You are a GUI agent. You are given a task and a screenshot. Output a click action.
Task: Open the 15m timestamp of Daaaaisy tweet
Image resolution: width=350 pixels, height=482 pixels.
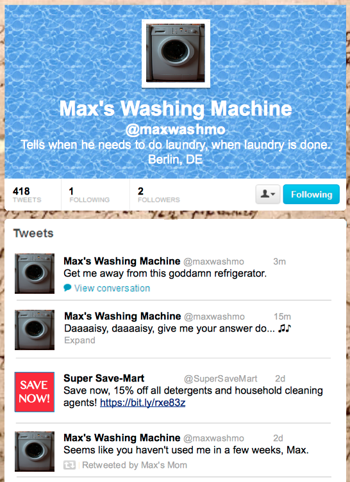(282, 317)
